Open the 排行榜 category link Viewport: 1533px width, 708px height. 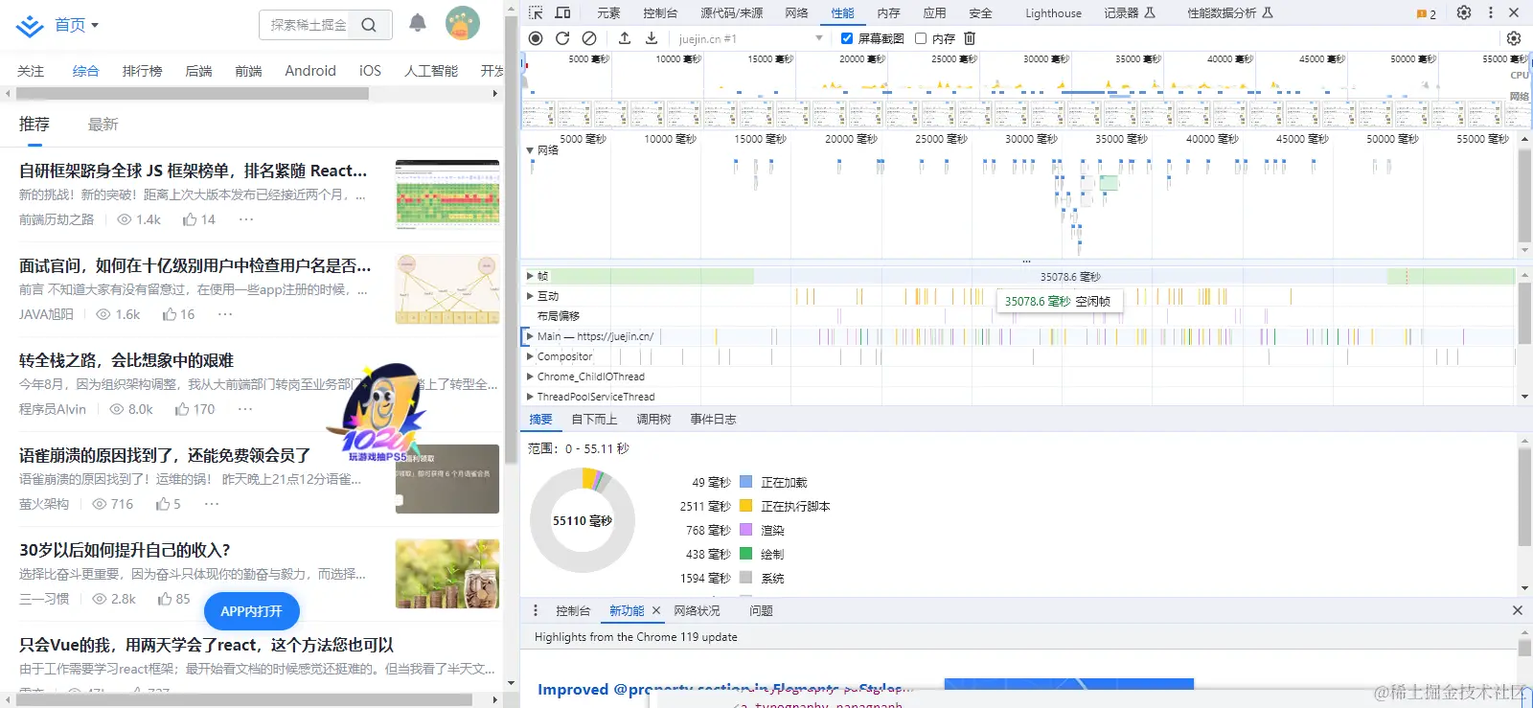142,71
